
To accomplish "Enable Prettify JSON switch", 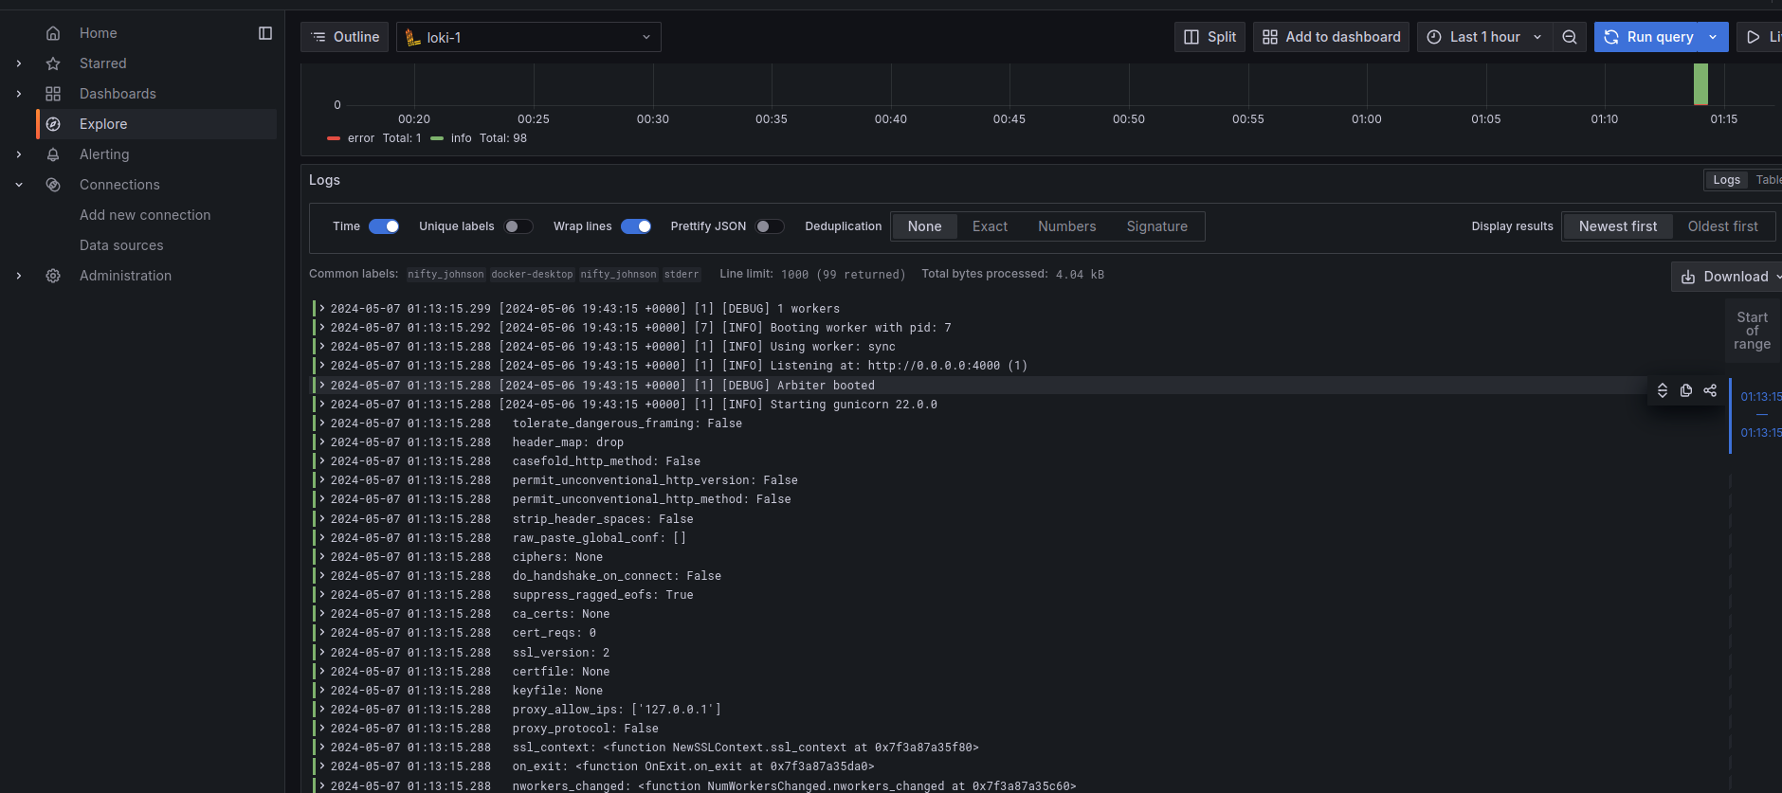I will pos(770,226).
